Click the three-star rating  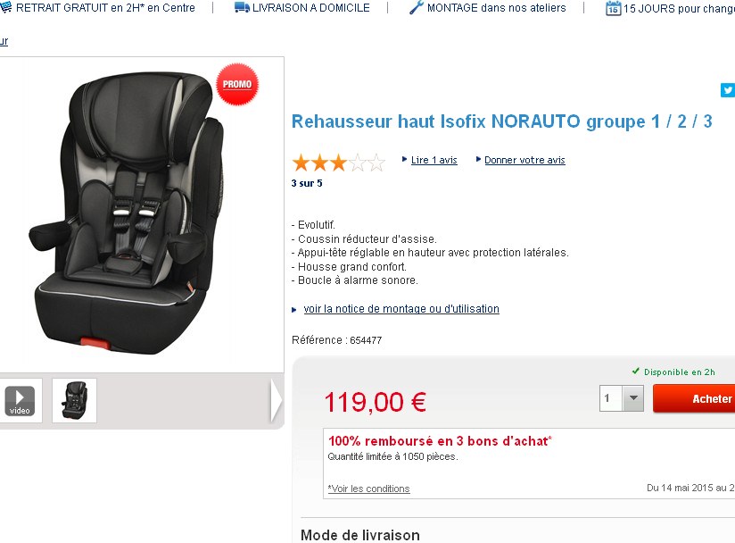tap(338, 163)
